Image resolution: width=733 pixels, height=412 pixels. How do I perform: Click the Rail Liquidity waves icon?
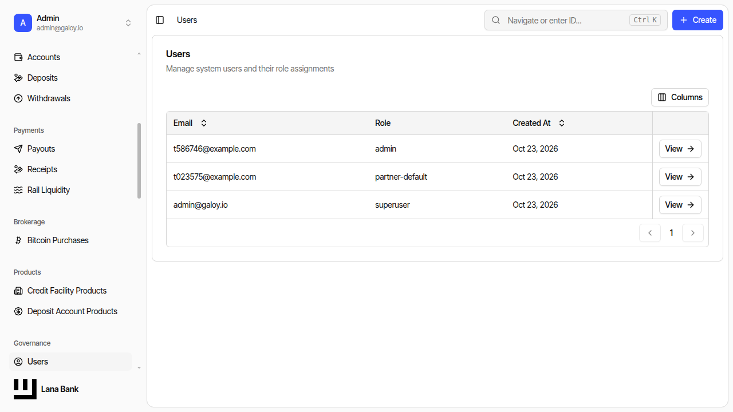pos(18,190)
